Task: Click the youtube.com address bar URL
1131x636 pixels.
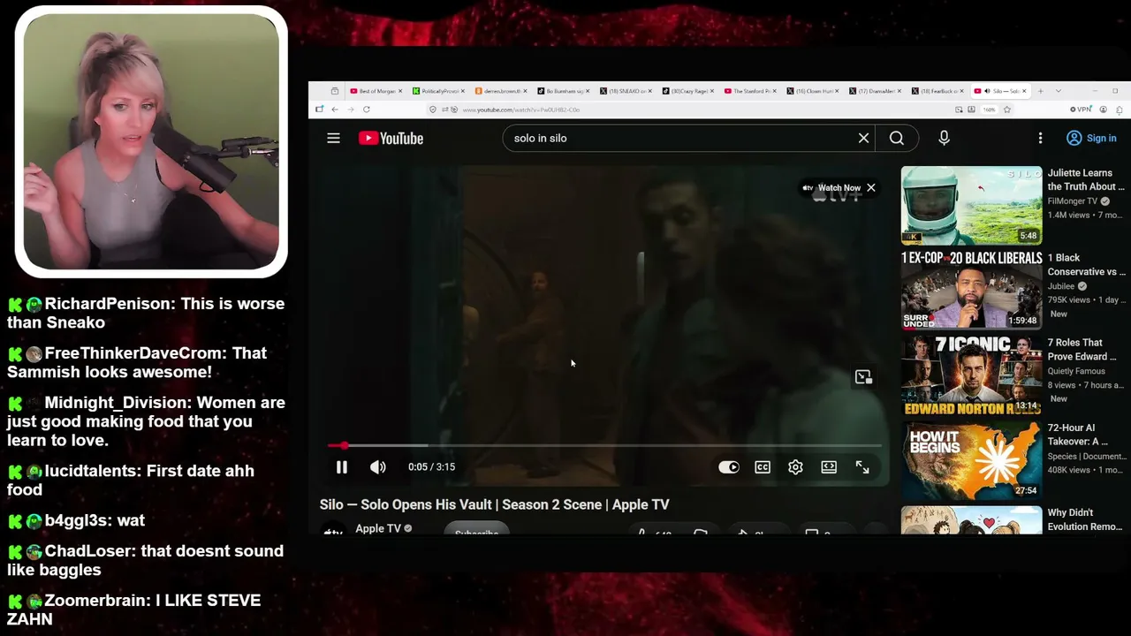Action: tap(521, 110)
